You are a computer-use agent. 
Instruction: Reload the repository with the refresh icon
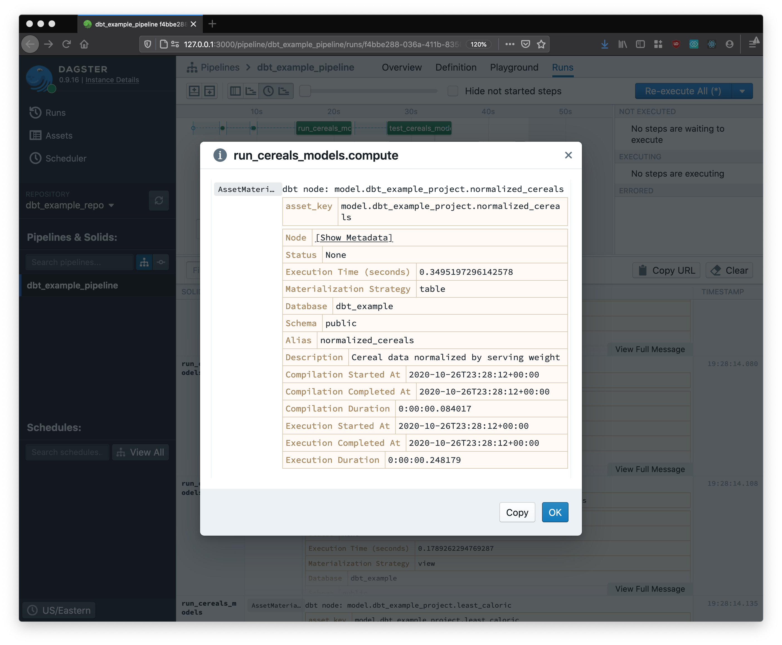pyautogui.click(x=159, y=201)
